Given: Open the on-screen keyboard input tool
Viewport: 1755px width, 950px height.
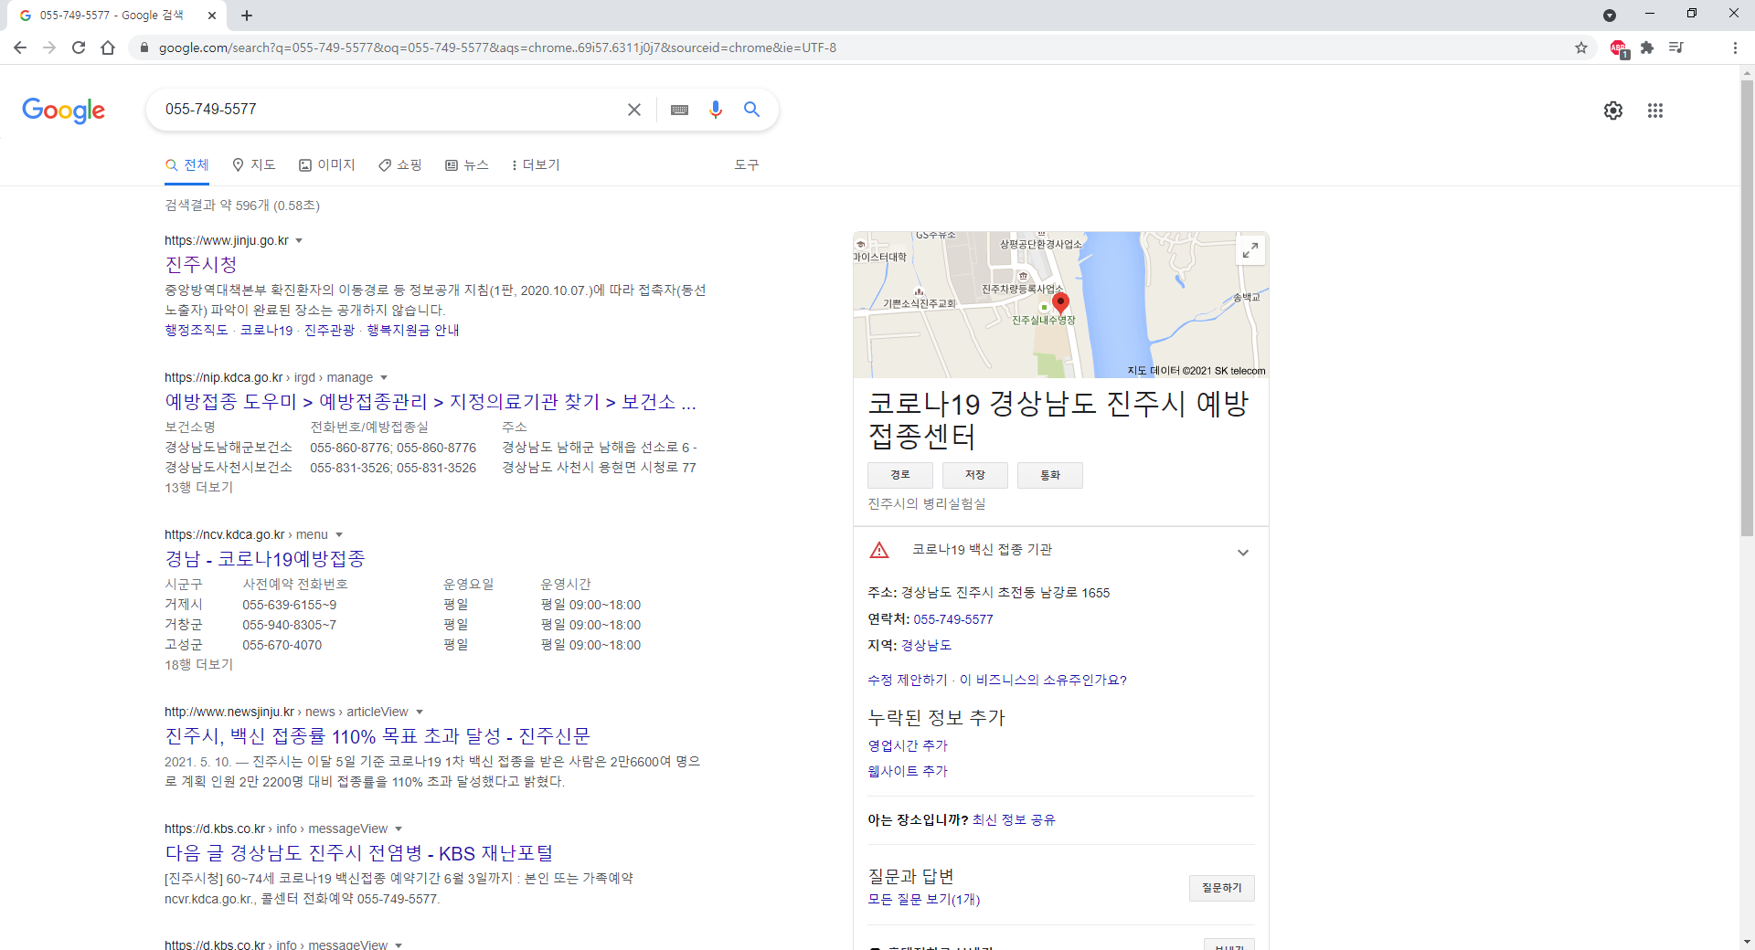Looking at the screenshot, I should pos(679,110).
